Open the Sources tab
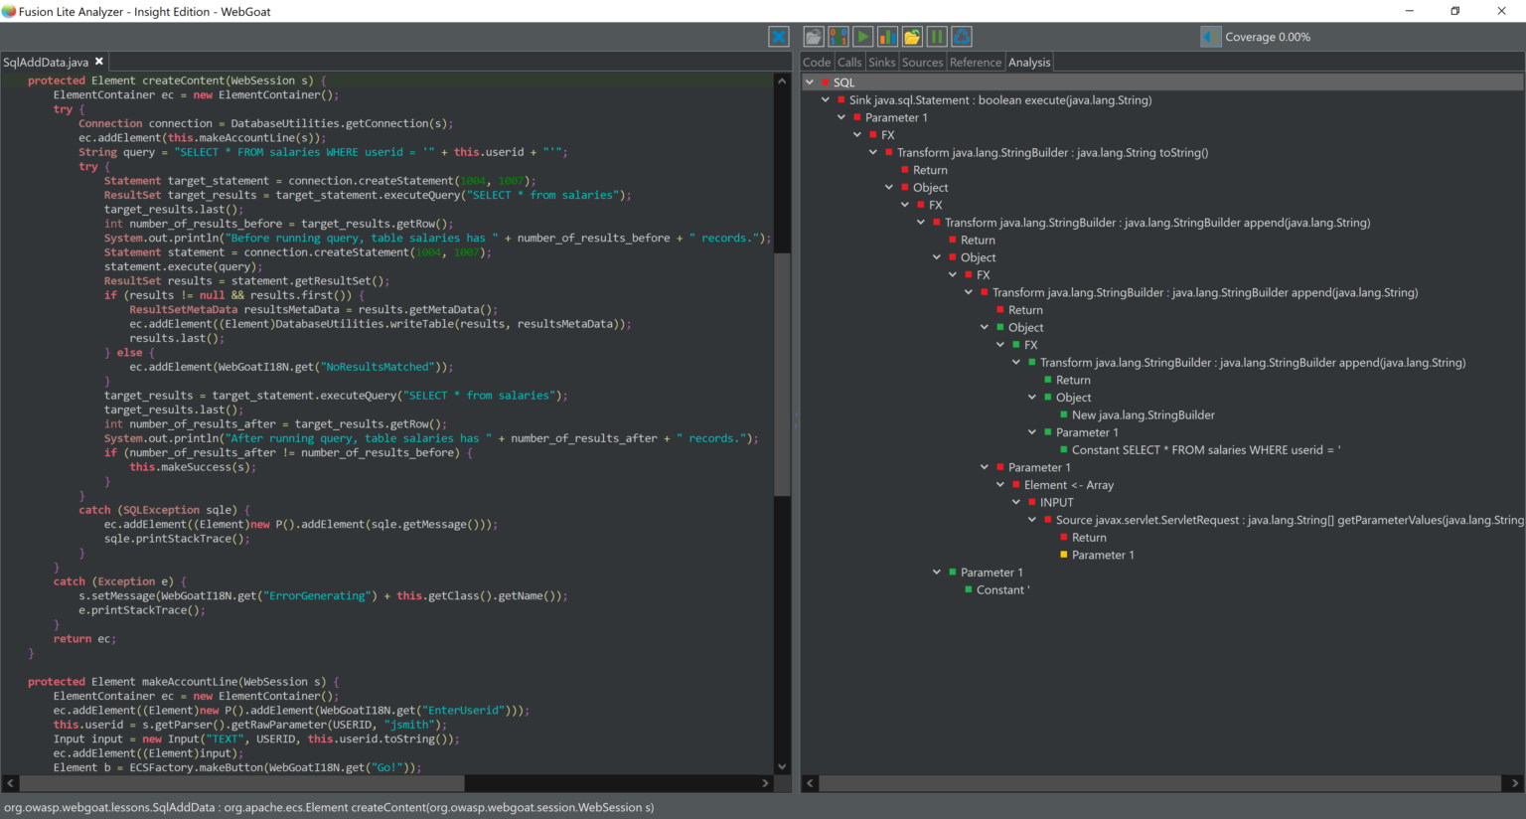 tap(922, 62)
